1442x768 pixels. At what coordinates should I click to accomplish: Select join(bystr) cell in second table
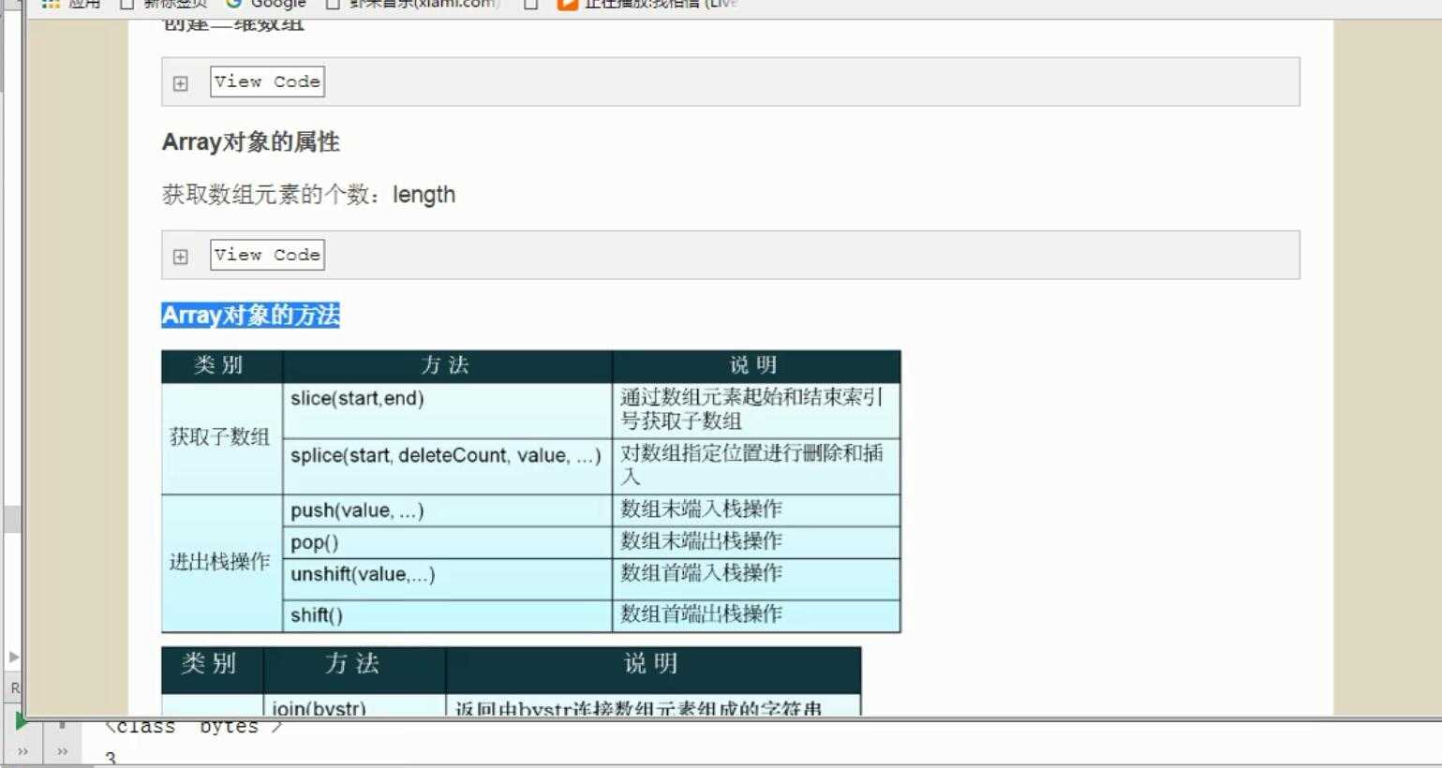pyautogui.click(x=354, y=706)
